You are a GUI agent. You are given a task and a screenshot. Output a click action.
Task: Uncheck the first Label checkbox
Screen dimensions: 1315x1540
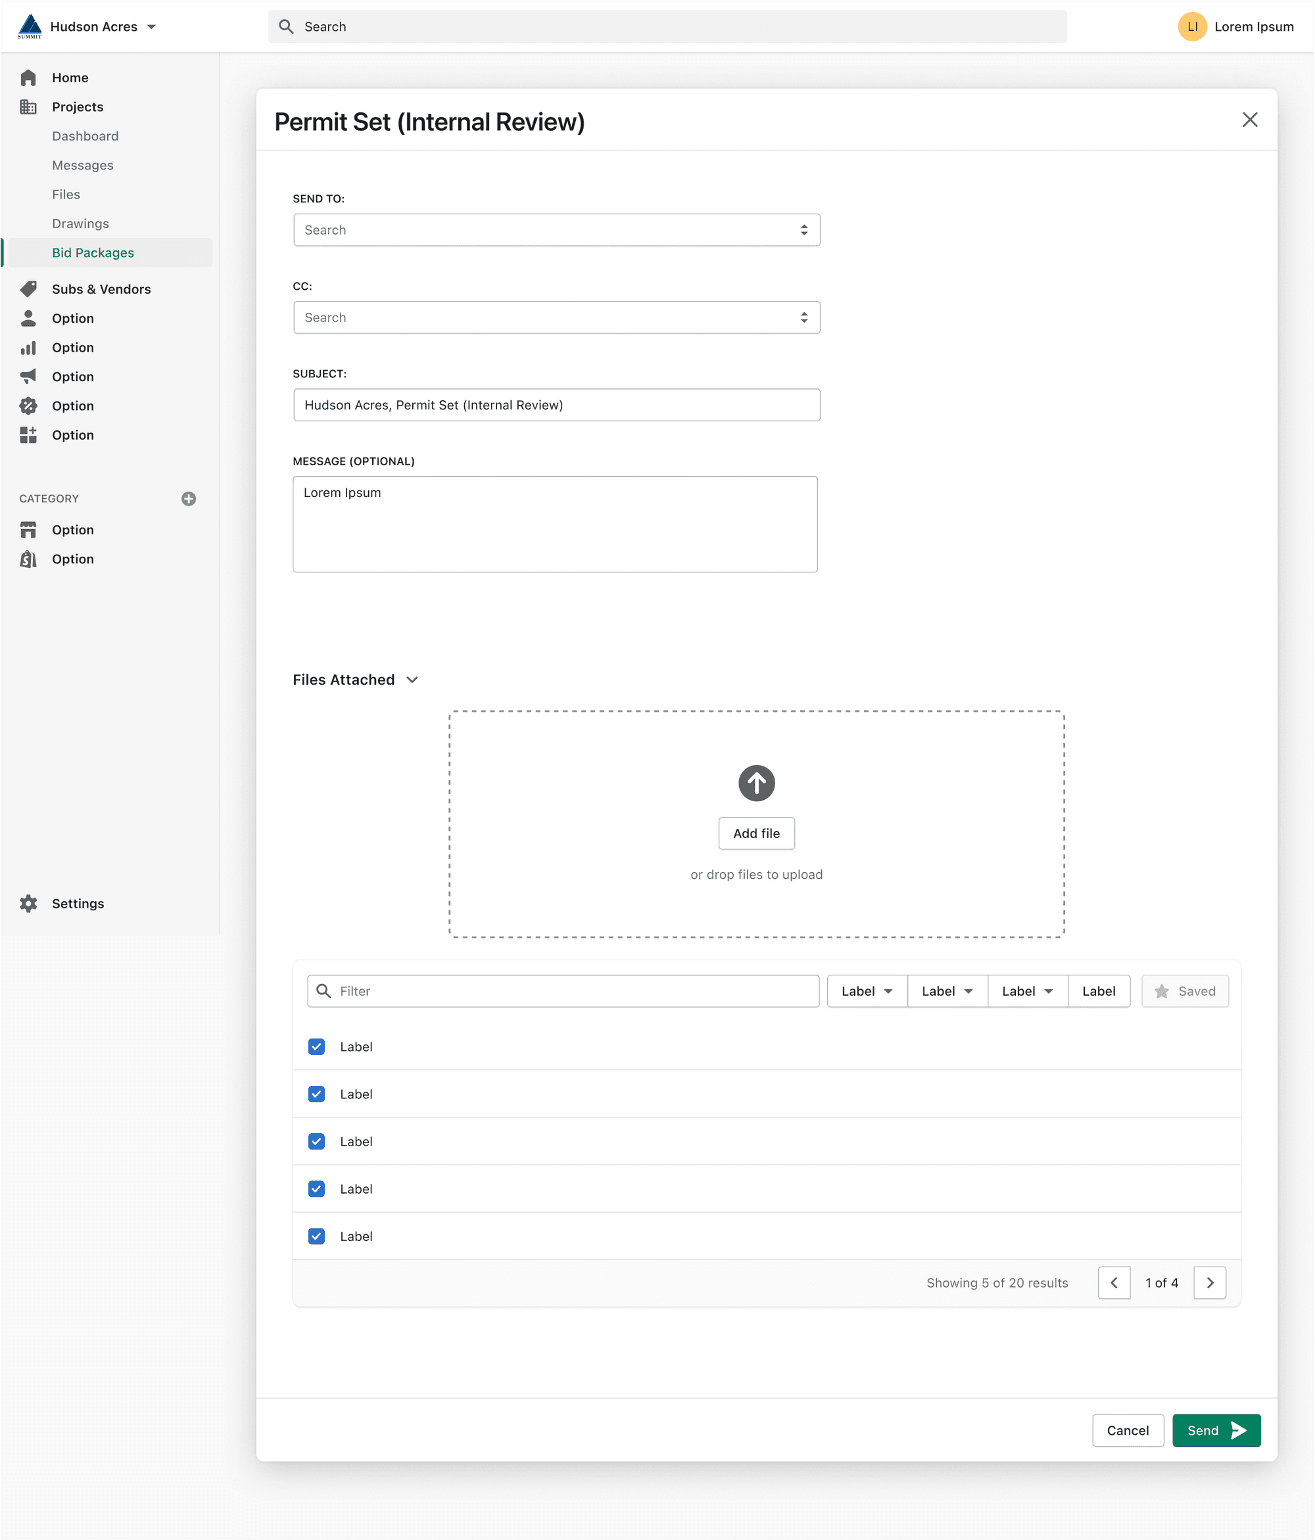pyautogui.click(x=317, y=1046)
